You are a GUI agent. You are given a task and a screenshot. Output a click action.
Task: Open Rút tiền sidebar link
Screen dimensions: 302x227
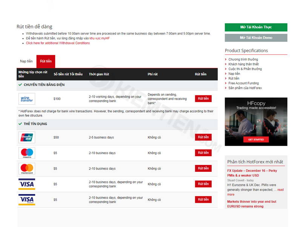point(234,78)
